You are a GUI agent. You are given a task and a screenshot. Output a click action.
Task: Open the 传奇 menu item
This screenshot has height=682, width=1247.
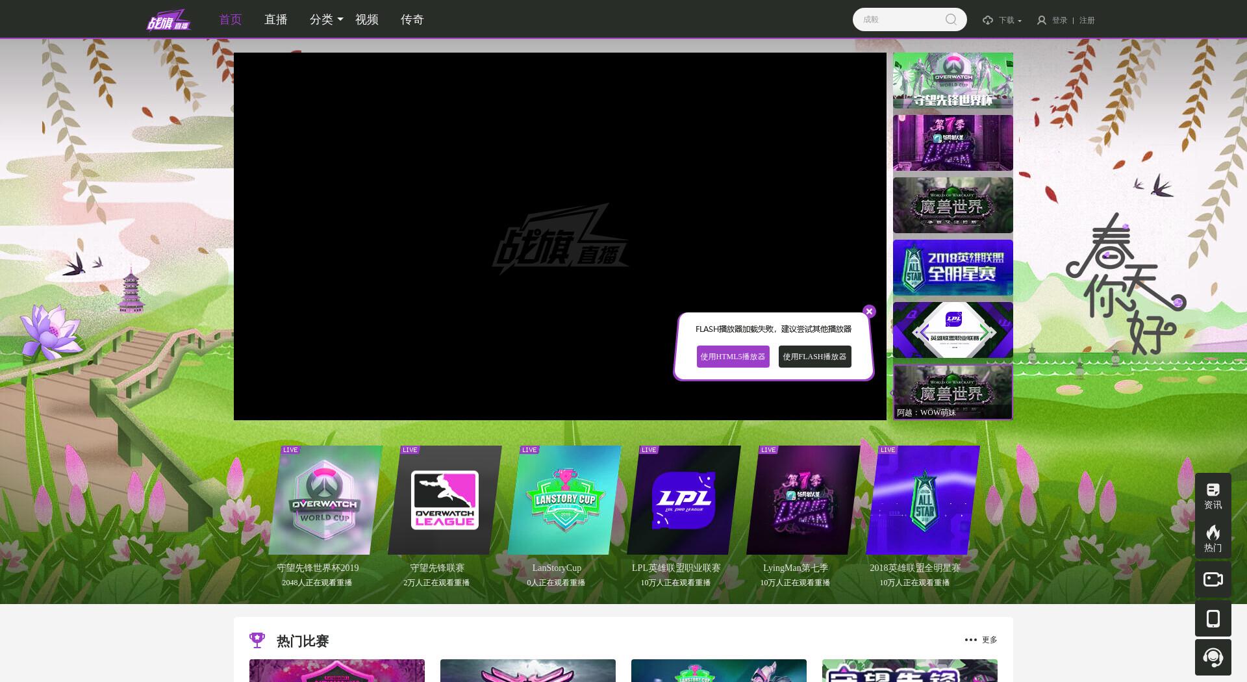coord(412,19)
